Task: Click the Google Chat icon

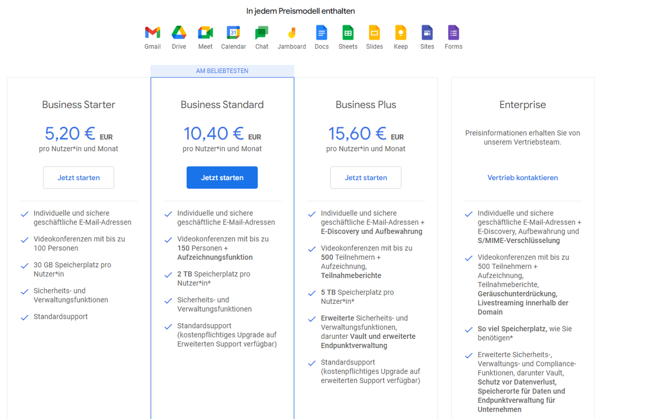Action: tap(261, 33)
